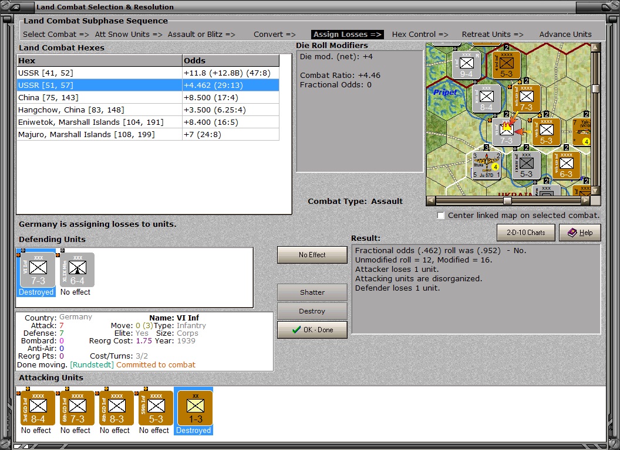Click the Destroy button
This screenshot has height=450, width=620.
tap(312, 311)
